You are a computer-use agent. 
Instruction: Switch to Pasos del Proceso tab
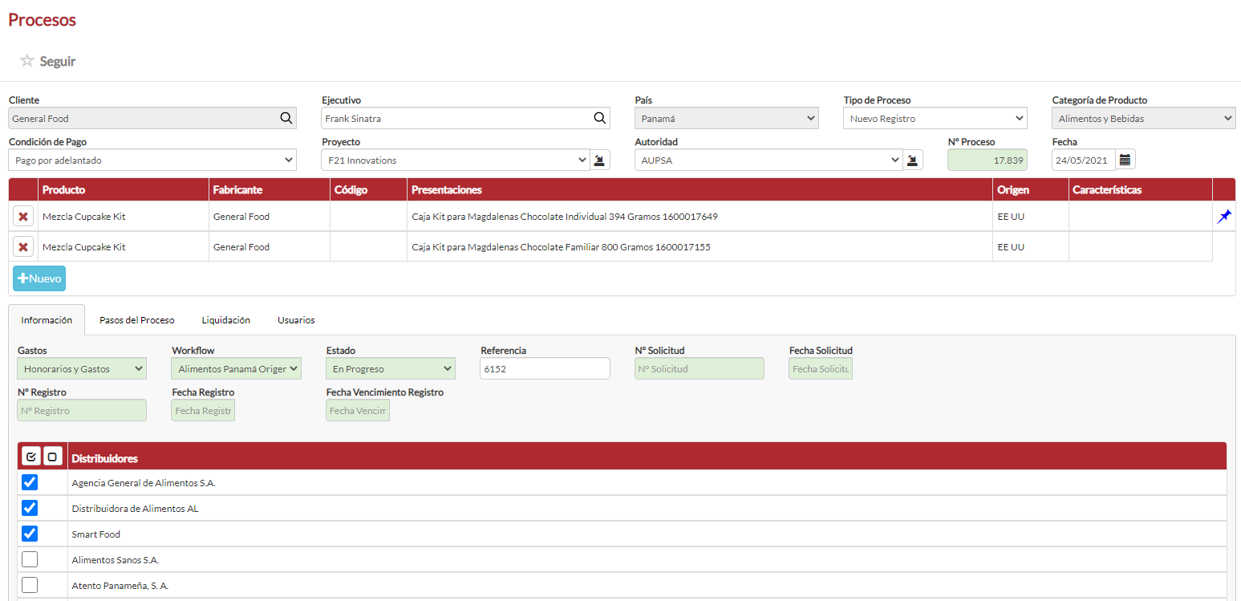coord(136,320)
